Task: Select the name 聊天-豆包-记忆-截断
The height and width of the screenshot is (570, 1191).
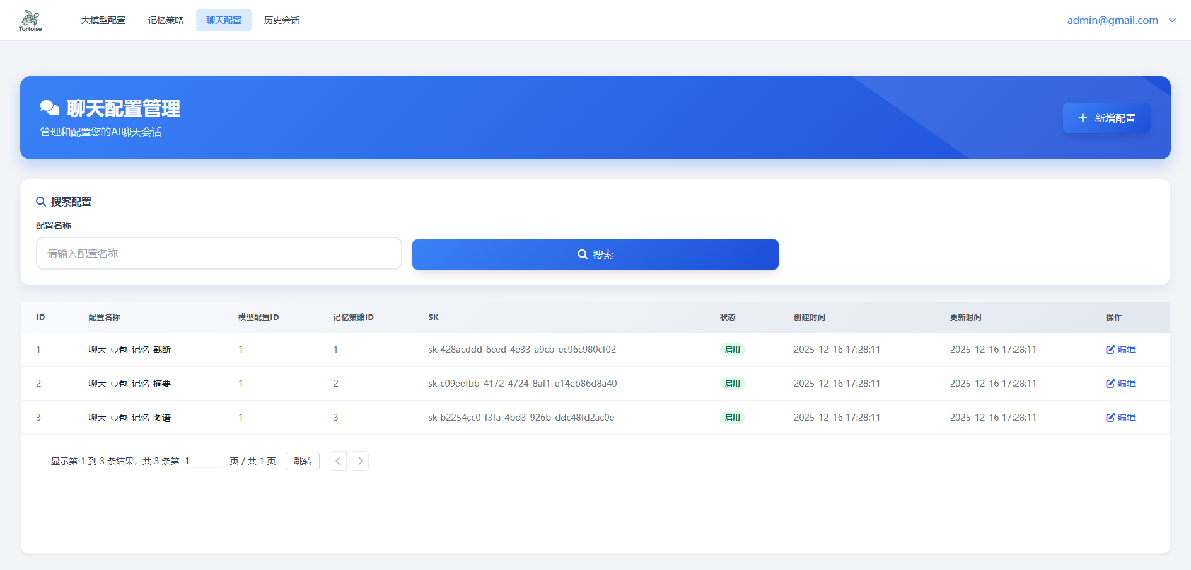Action: [130, 350]
